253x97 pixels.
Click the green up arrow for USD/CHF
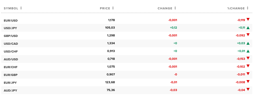pos(248,51)
